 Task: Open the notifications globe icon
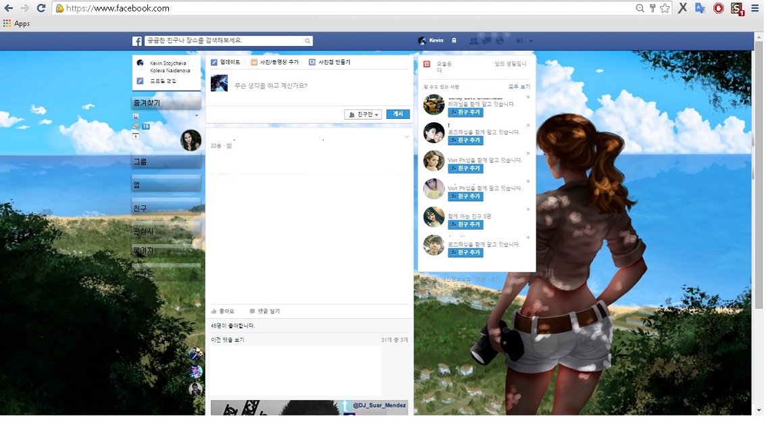point(500,41)
